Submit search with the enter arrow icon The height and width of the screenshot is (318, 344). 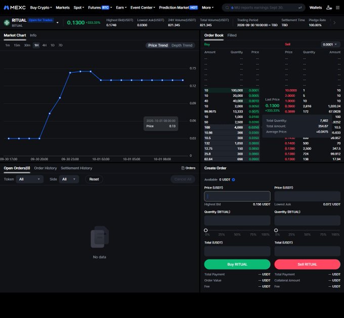tap(300, 8)
